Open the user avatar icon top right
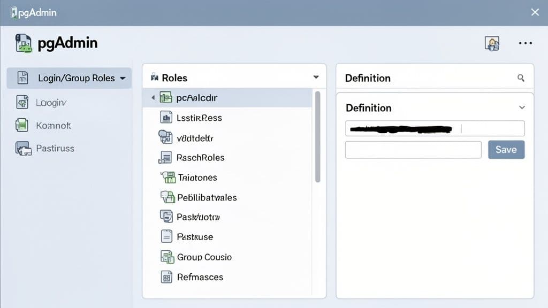This screenshot has width=548, height=308. [x=492, y=43]
